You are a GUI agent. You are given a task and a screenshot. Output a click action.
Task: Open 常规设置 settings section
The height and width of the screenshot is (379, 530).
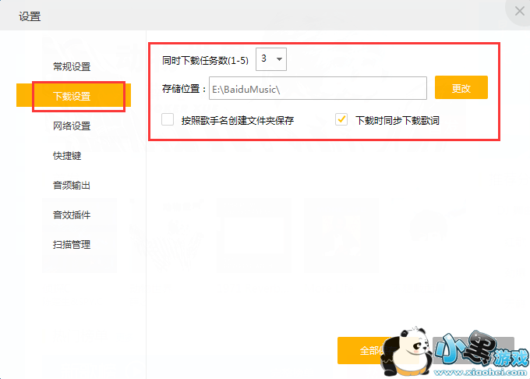coord(72,66)
